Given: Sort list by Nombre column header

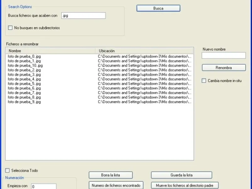Looking at the screenshot, I should (x=50, y=51).
